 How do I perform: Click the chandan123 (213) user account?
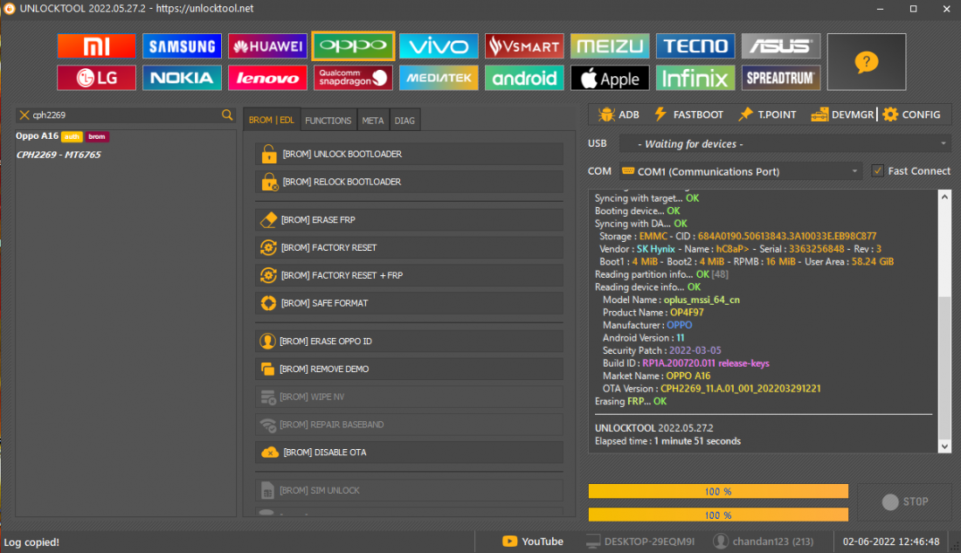pos(764,542)
